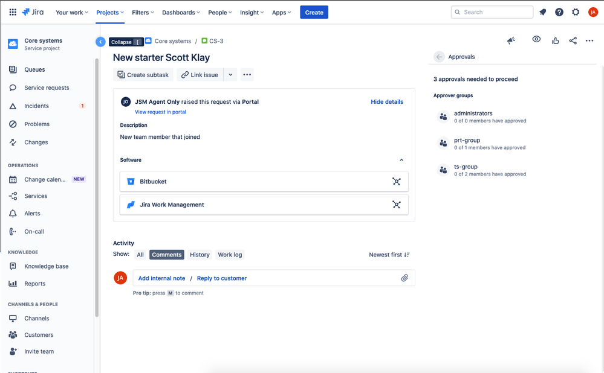Focus the Search field
This screenshot has width=604, height=373.
click(x=492, y=12)
